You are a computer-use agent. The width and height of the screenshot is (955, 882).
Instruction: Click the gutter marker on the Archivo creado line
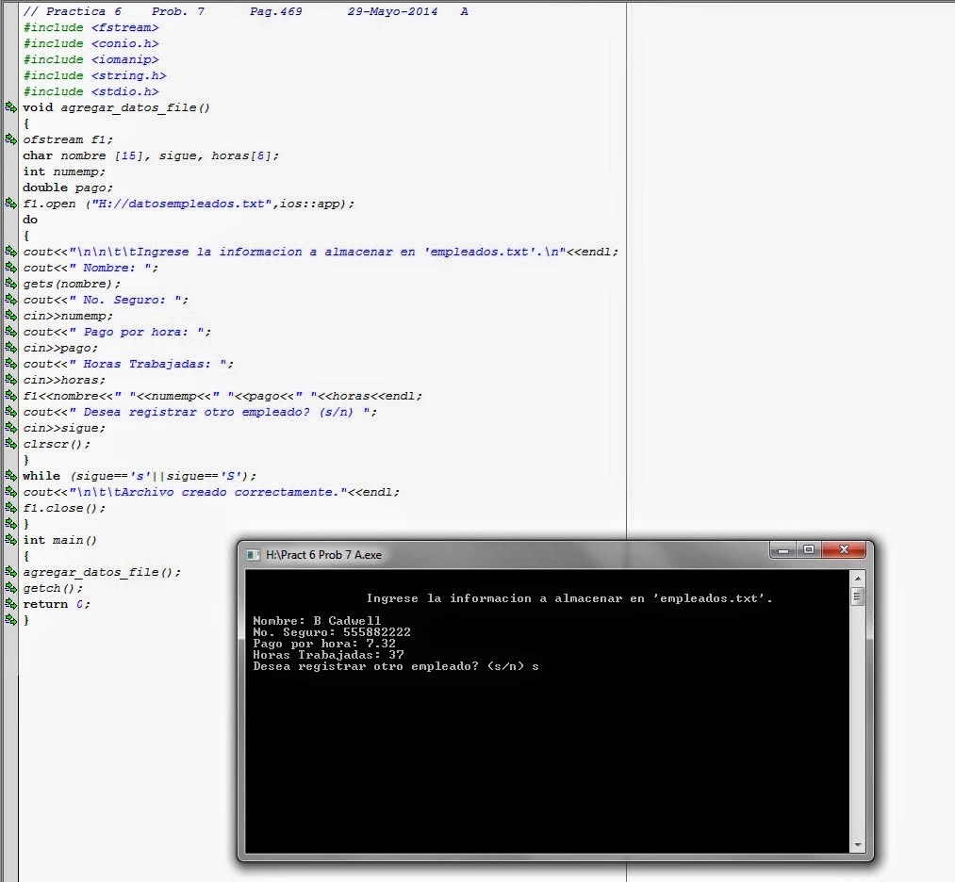(x=9, y=492)
